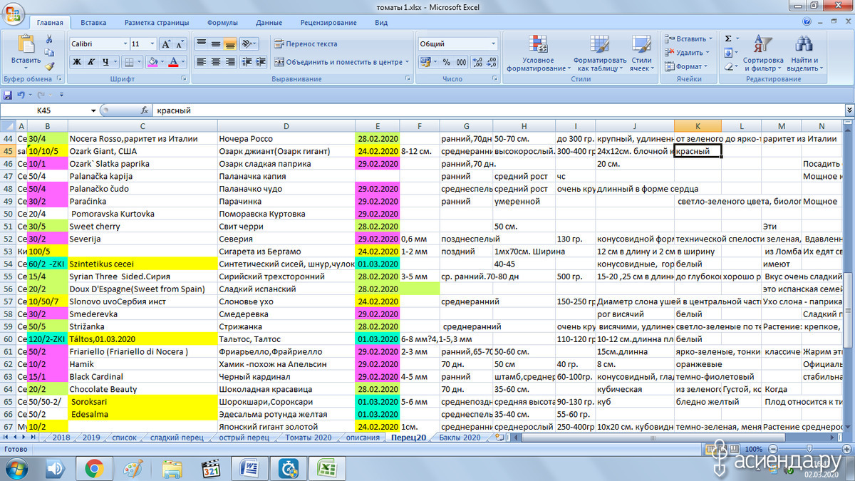Open the Томаты 2020 sheet tab
The image size is (855, 481).
(x=309, y=438)
